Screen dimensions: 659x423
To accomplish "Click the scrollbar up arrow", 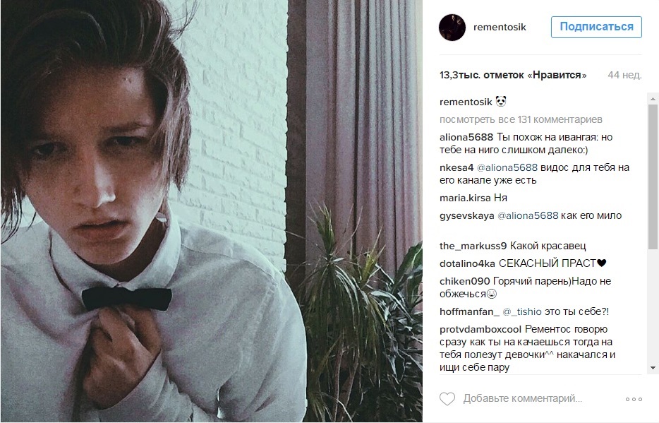I will (653, 100).
